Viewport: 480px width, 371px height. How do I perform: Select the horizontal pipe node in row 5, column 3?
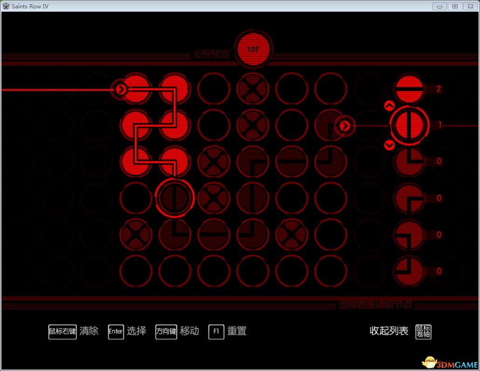[214, 234]
